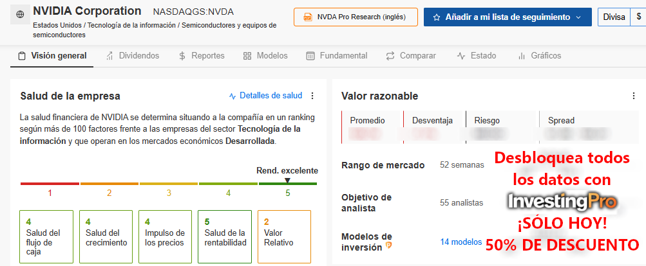Click the arrows icon of Comparar tab
The image size is (646, 266).
tap(390, 56)
